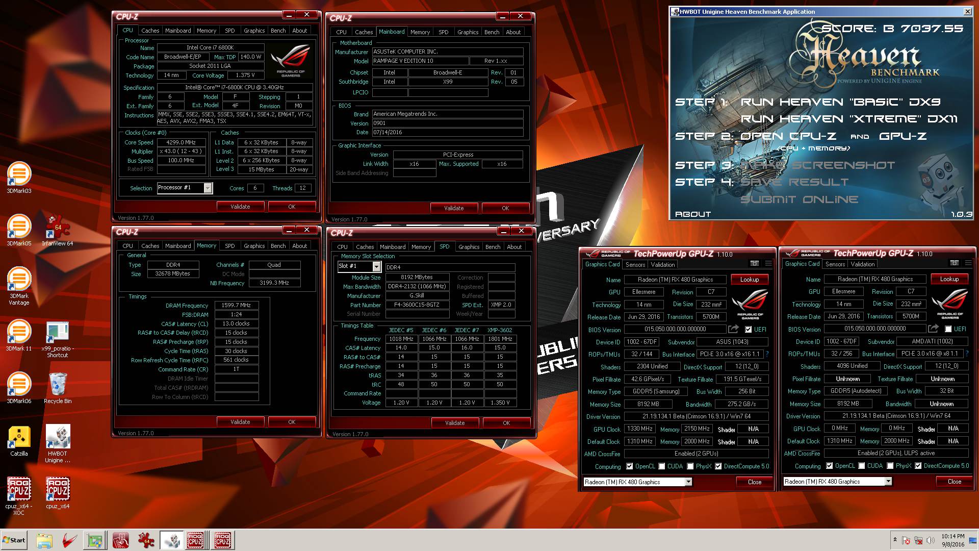This screenshot has height=551, width=979.
Task: Click the network status icon in system tray
Action: (918, 540)
